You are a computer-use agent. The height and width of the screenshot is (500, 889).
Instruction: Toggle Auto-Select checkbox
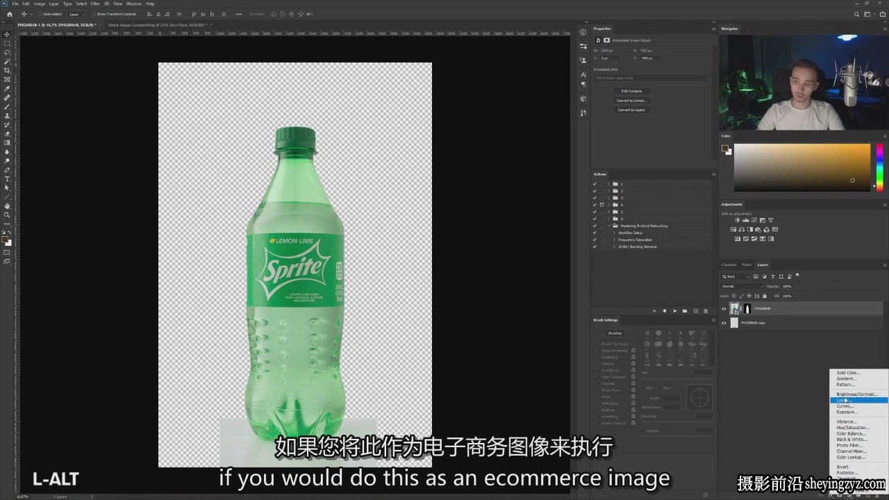[x=40, y=14]
